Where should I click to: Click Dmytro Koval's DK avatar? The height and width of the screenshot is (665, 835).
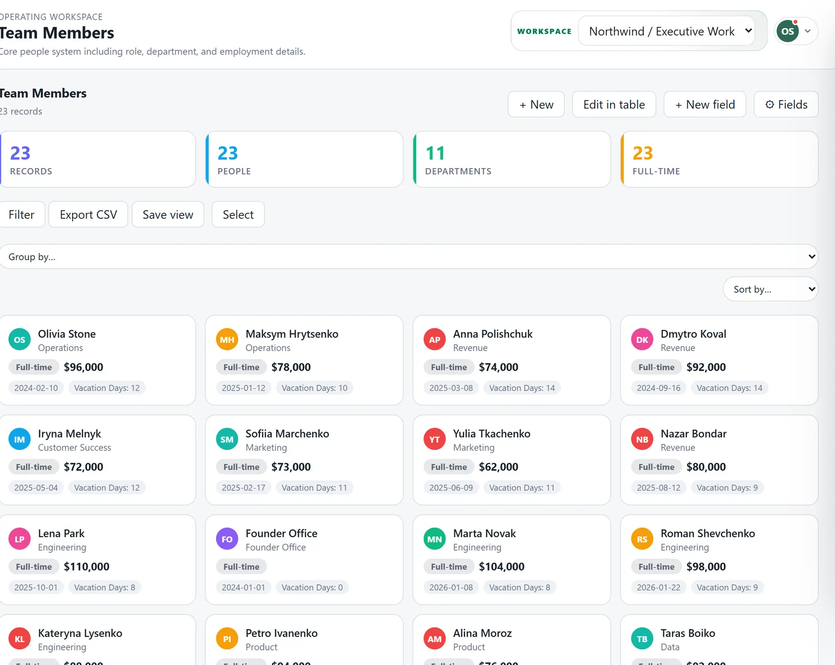[642, 340]
